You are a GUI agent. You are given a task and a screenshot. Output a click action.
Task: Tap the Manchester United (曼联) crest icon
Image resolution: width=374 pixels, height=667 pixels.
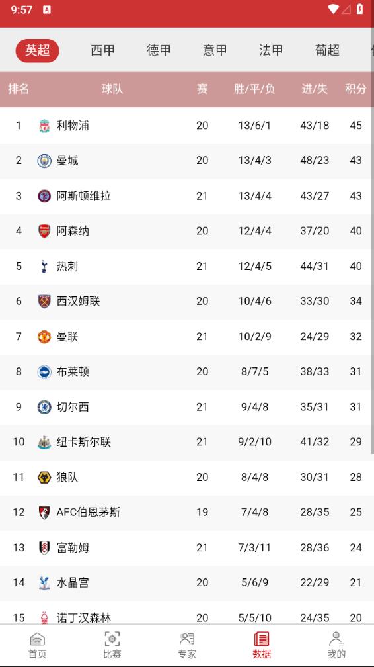click(44, 336)
